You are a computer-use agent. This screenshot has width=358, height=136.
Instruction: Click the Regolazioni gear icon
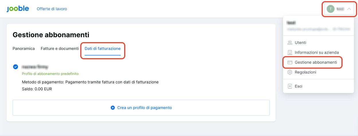tap(290, 72)
